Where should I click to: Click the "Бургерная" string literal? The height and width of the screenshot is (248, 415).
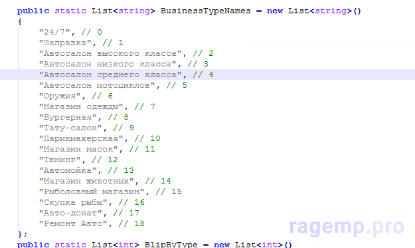[68, 118]
